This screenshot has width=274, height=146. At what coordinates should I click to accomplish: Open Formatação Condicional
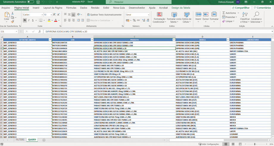(159, 17)
